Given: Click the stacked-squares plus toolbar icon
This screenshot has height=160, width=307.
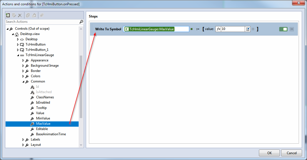Looking at the screenshot, I should coord(42,15).
